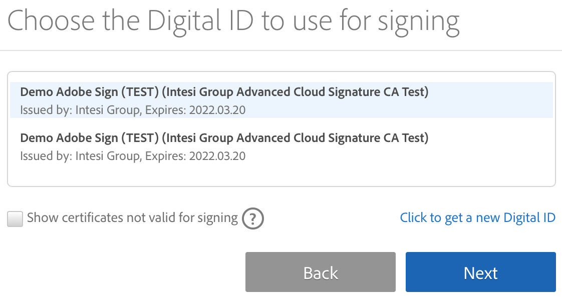This screenshot has width=562, height=297.
Task: Open the question mark help icon
Action: (252, 218)
